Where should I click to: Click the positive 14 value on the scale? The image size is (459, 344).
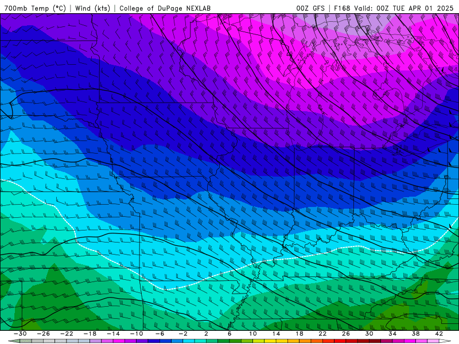(276, 334)
